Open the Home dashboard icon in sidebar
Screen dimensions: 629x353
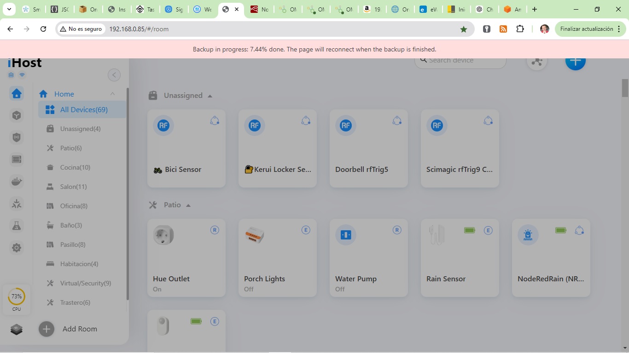17,94
